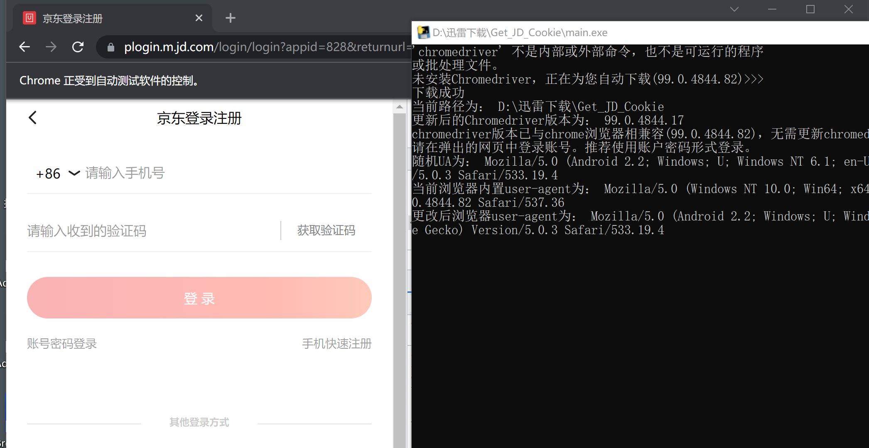Close the 京东登录注册 tab

pyautogui.click(x=199, y=18)
